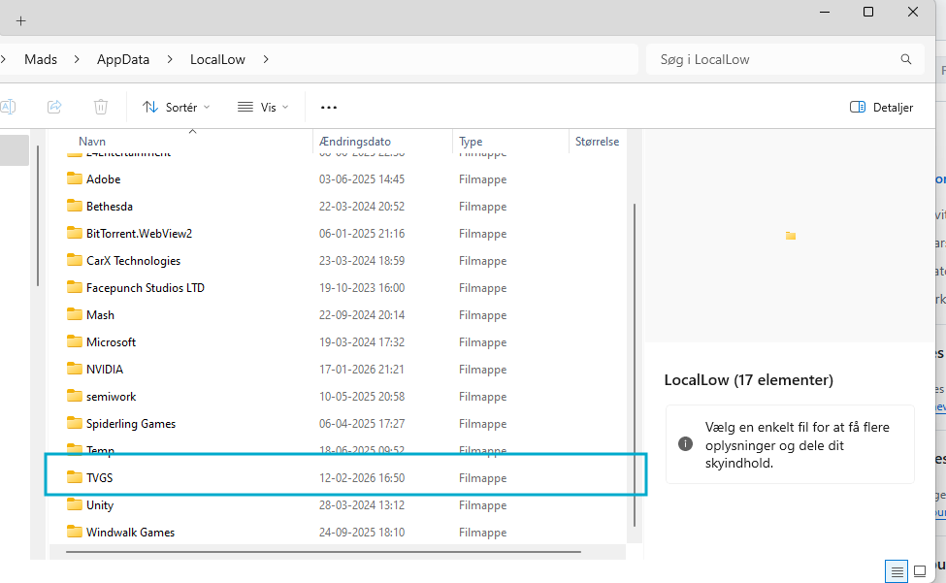Screen dimensions: 946x583
Task: Click the Søg i LocalLow search field
Action: 771,59
